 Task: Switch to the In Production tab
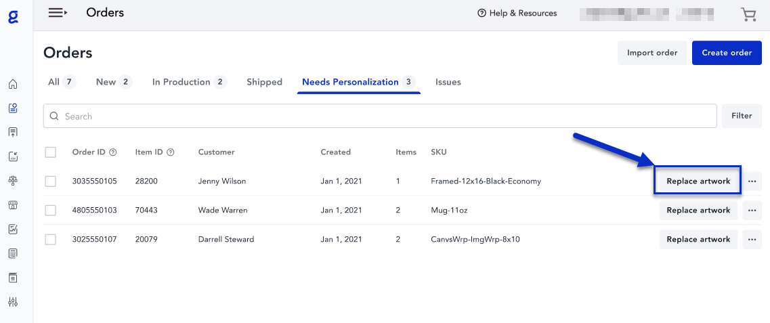[188, 82]
